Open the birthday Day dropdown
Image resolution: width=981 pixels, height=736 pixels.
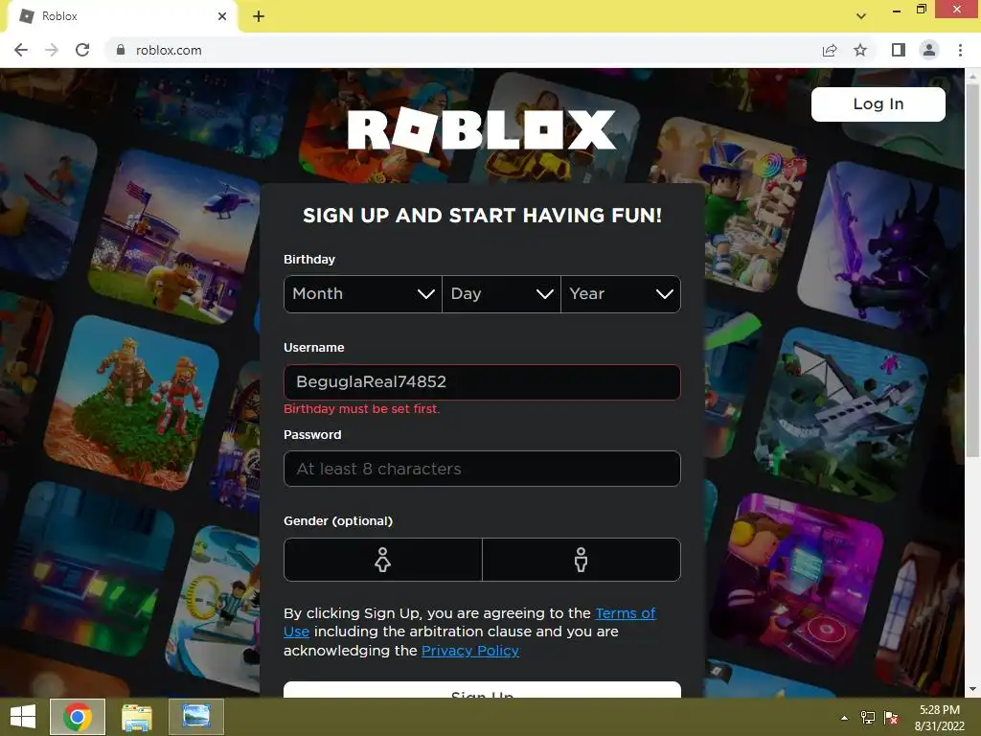tap(502, 294)
